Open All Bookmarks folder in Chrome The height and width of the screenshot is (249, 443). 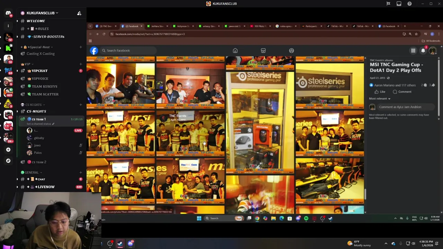(x=431, y=41)
